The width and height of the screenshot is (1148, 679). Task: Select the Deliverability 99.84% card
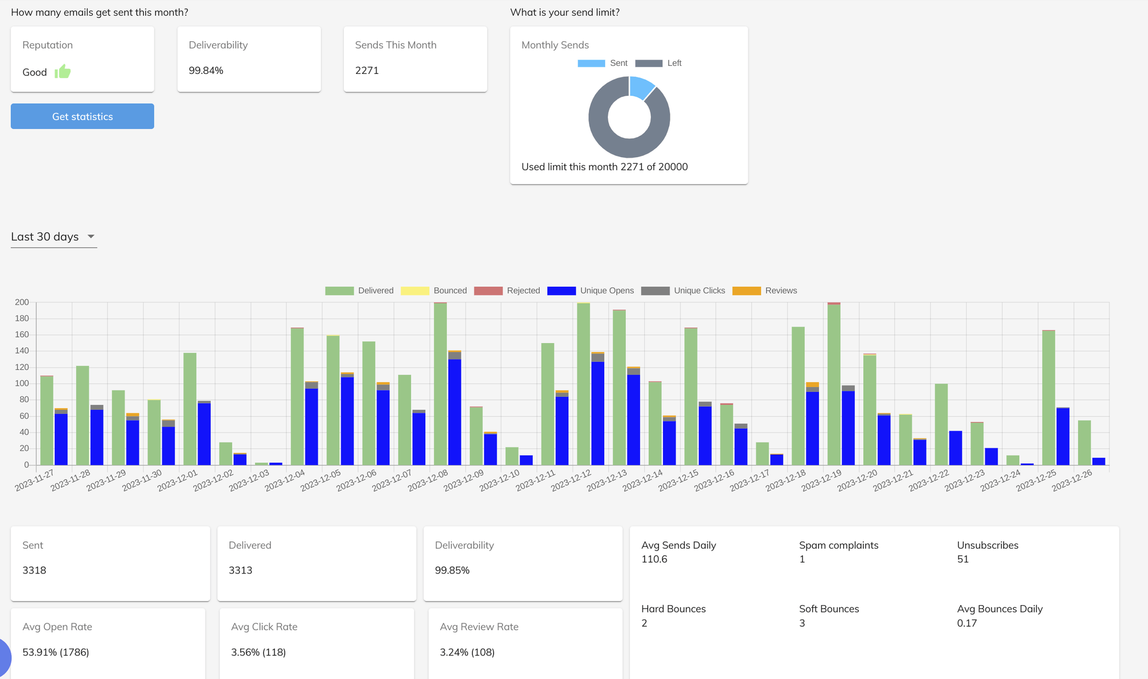click(x=249, y=58)
